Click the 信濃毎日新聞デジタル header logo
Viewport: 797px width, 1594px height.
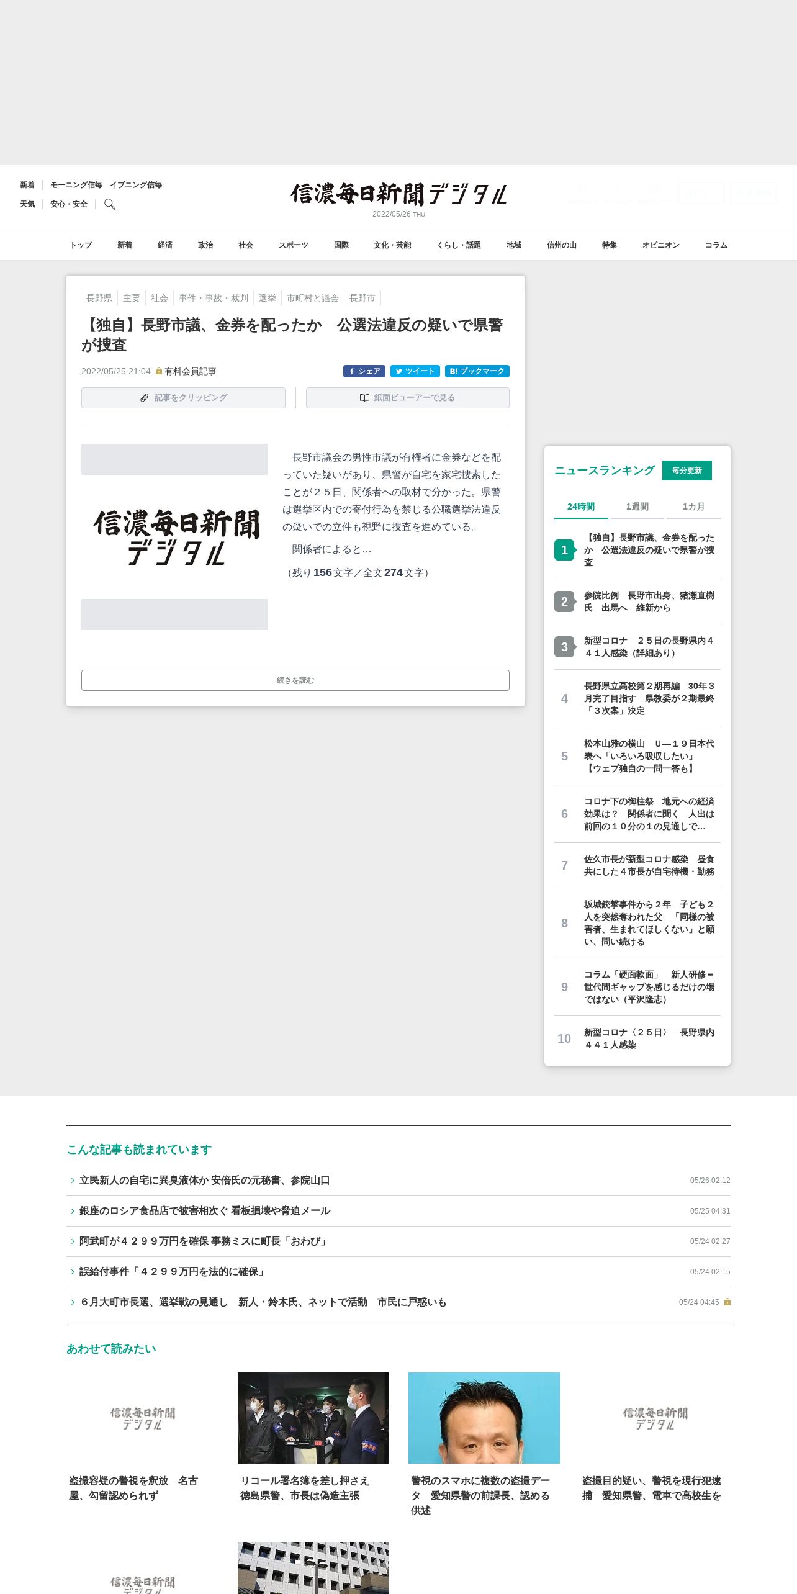pos(398,194)
